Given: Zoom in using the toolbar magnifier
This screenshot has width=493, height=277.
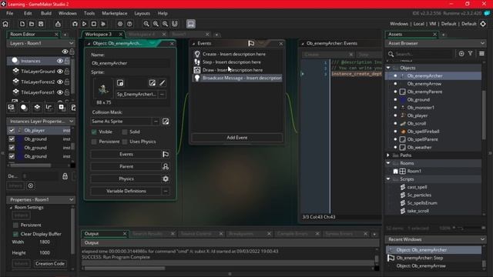Looking at the screenshot, I should click(156, 24).
